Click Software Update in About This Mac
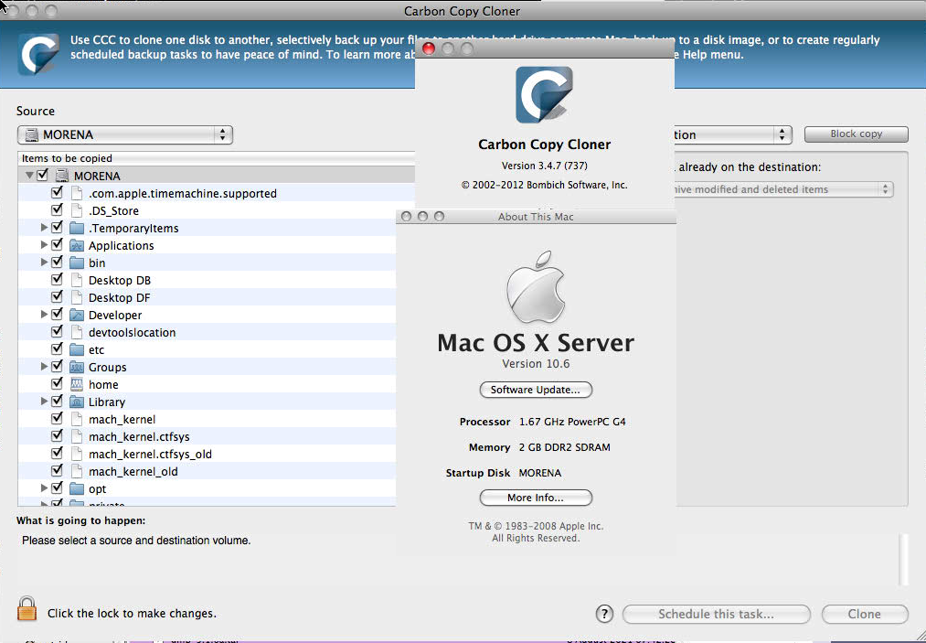Image resolution: width=926 pixels, height=643 pixels. [536, 390]
